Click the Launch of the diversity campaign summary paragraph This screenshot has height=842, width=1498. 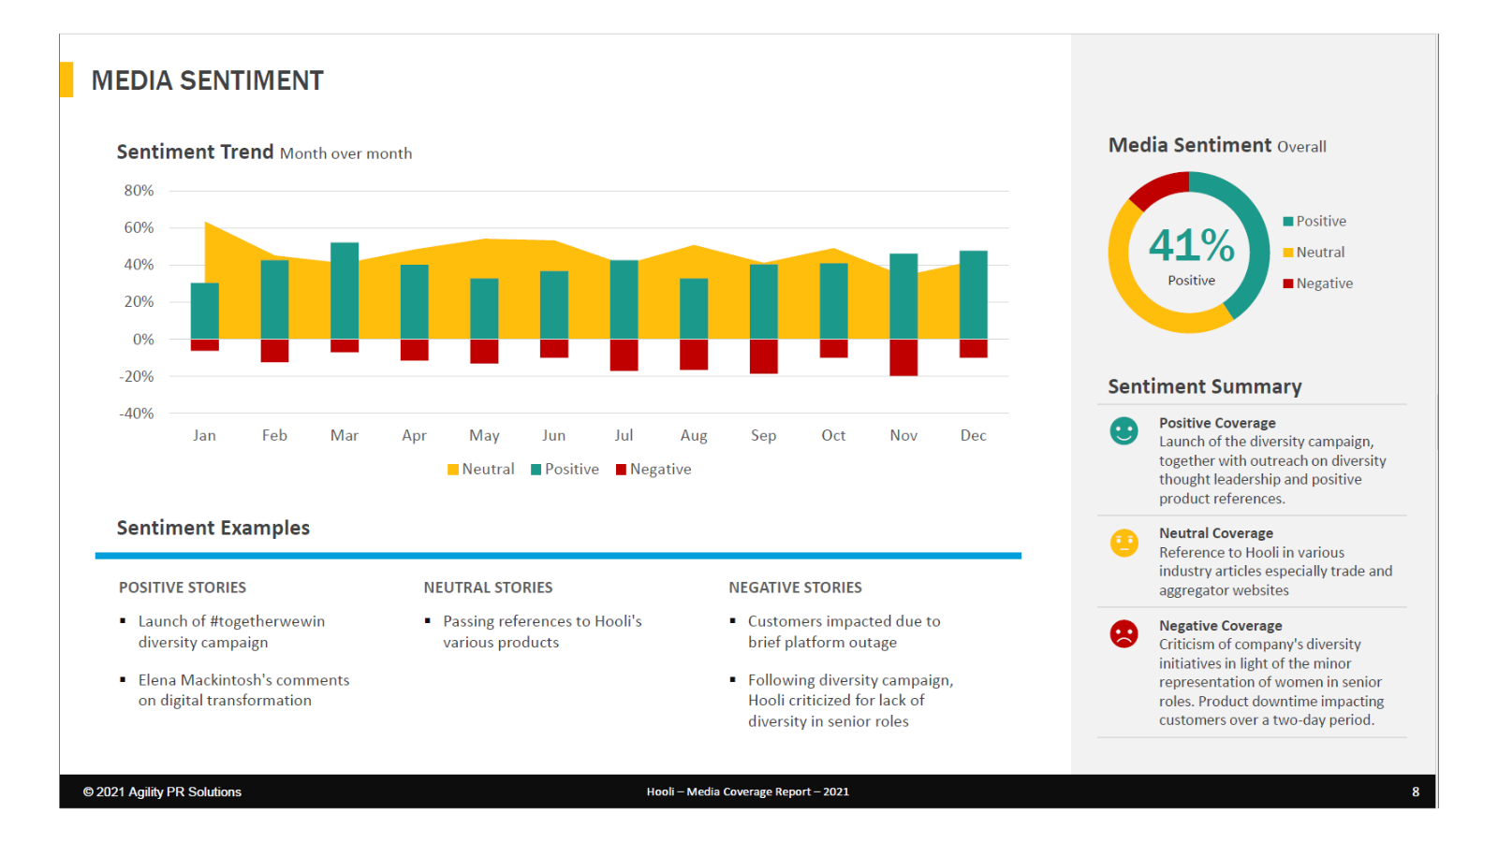click(x=1272, y=471)
